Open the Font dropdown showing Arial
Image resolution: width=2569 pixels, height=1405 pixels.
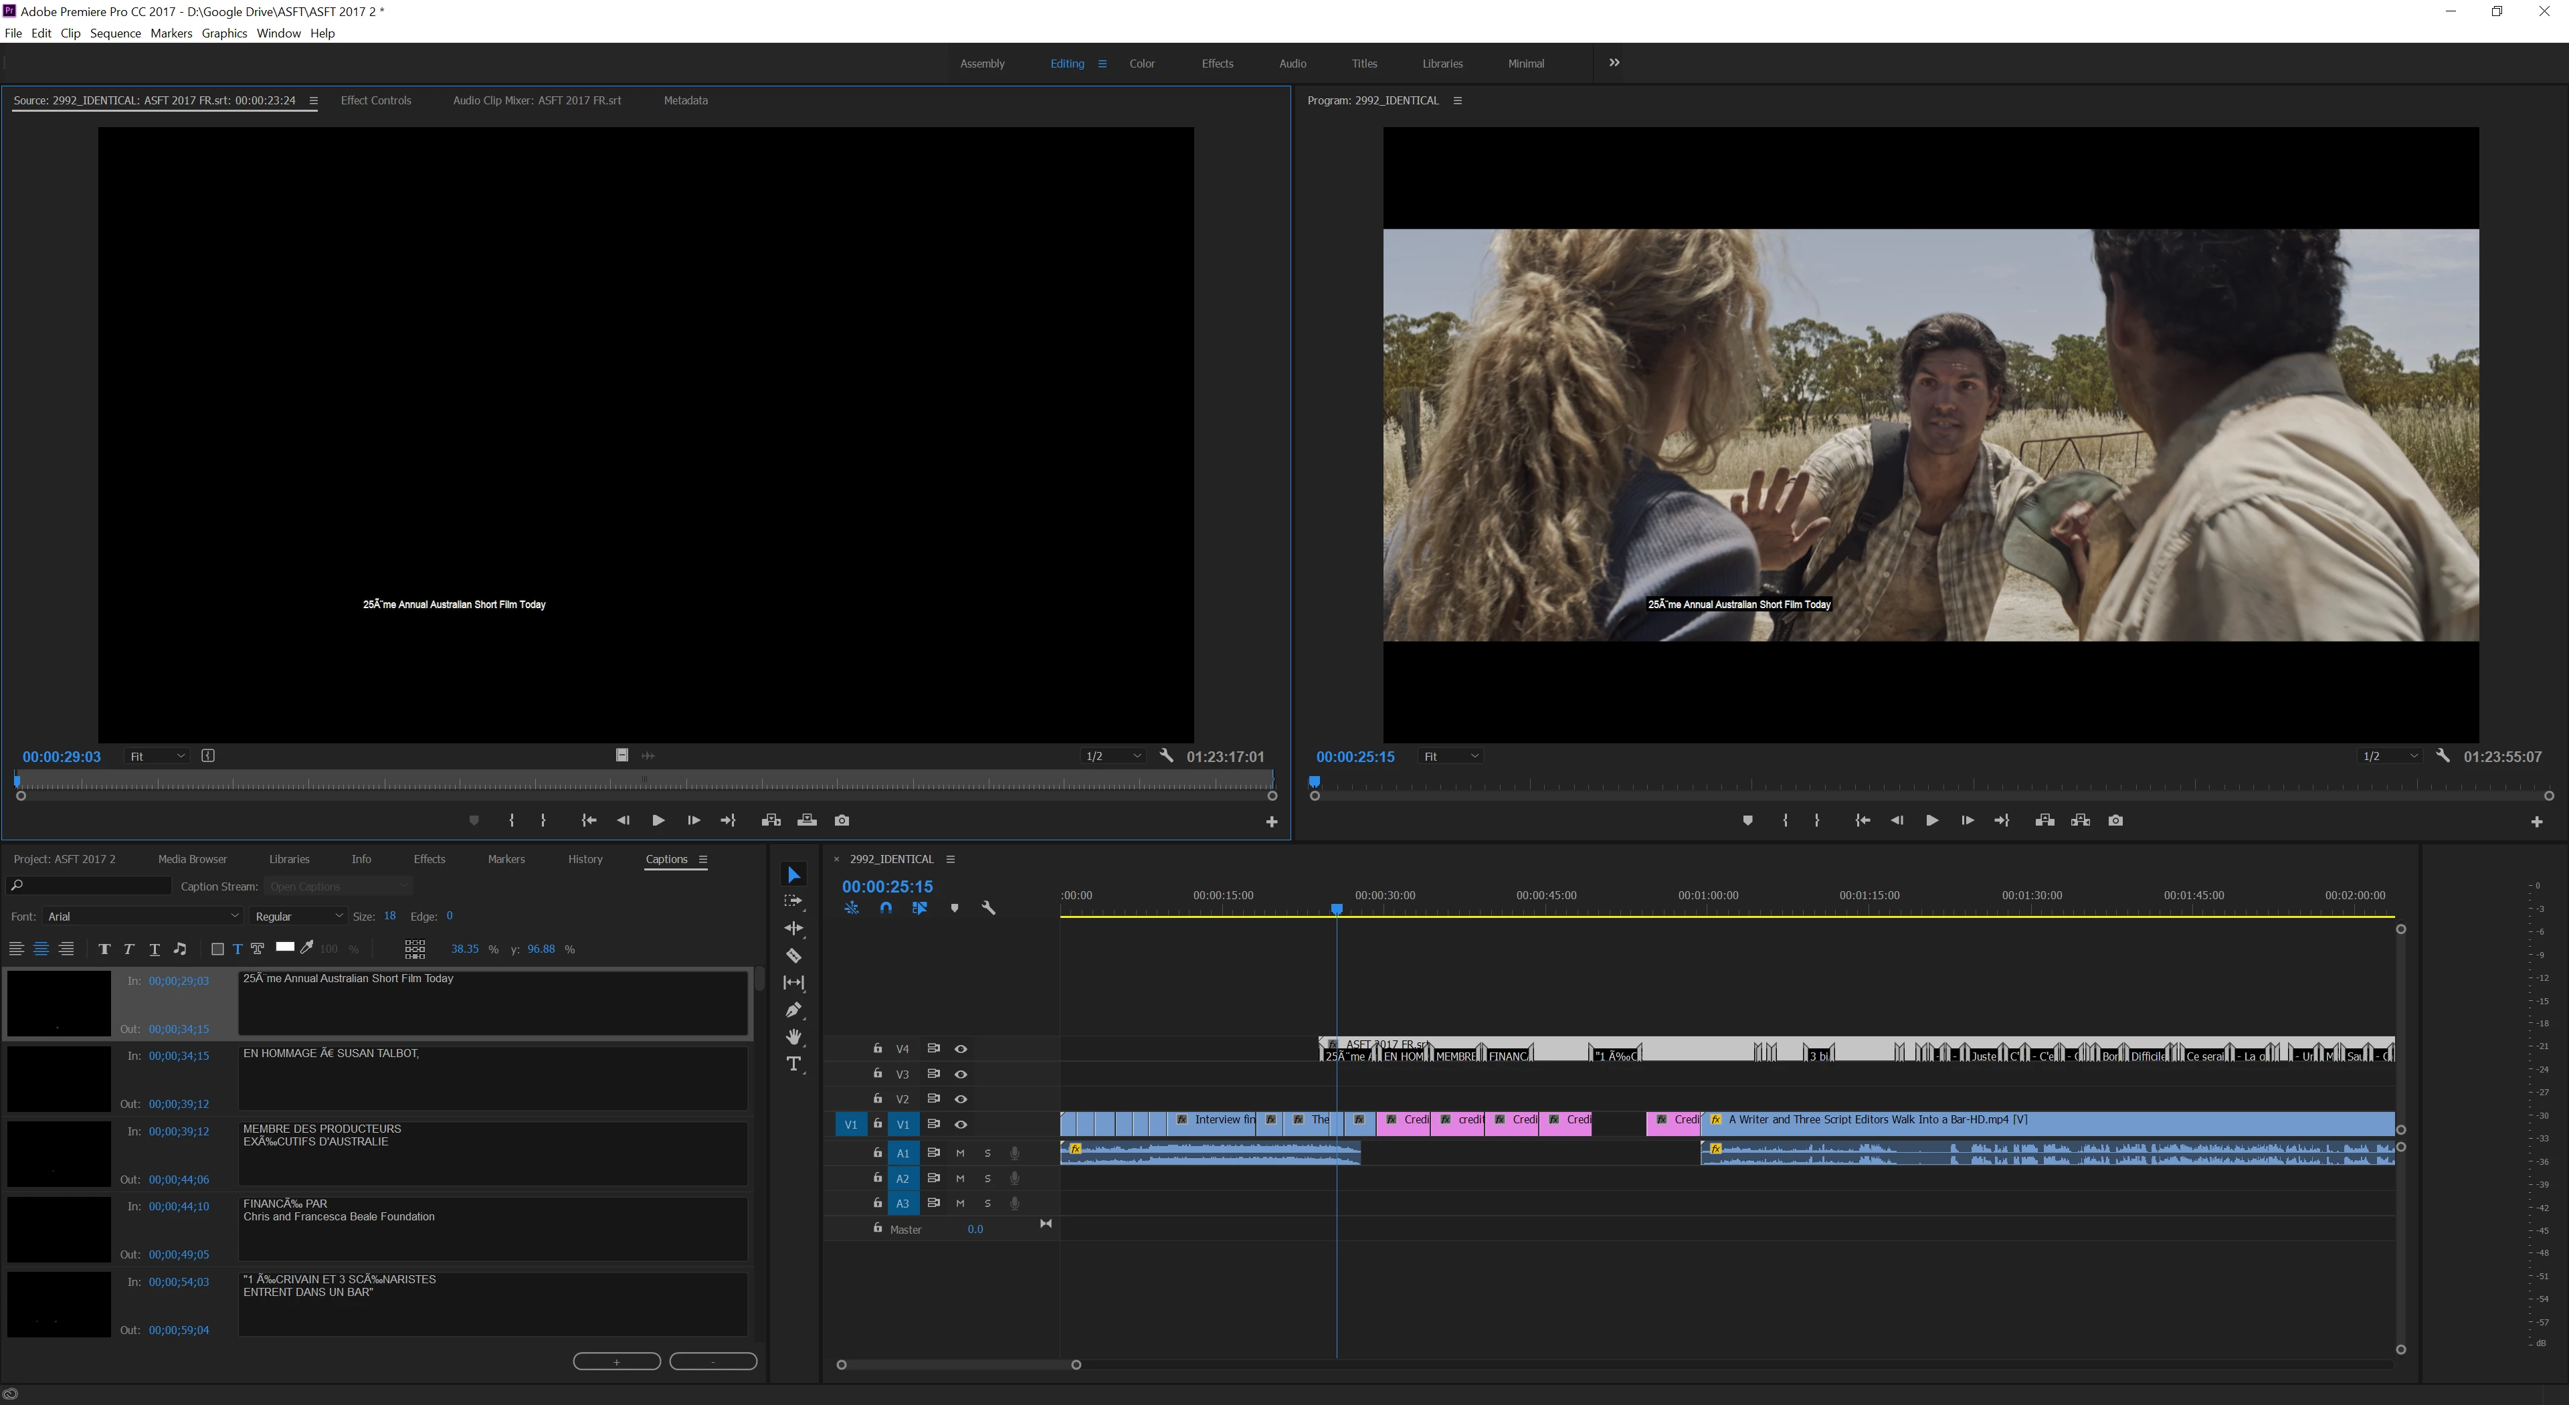pyautogui.click(x=142, y=915)
